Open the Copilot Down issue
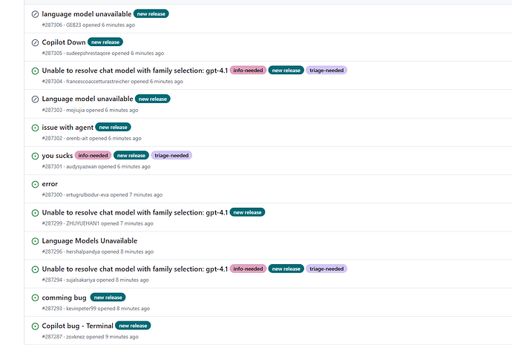The width and height of the screenshot is (512, 345). 64,42
